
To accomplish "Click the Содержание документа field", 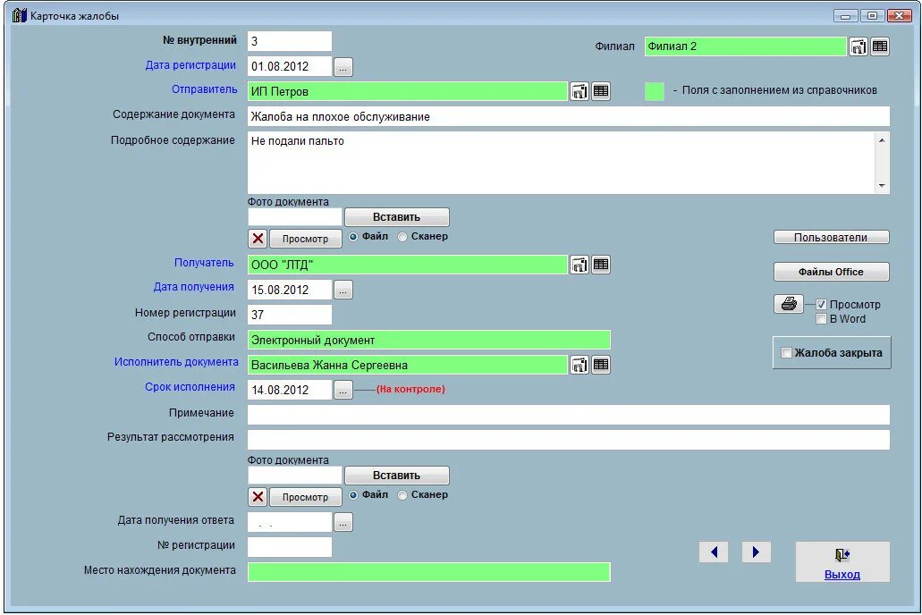I will pyautogui.click(x=569, y=116).
